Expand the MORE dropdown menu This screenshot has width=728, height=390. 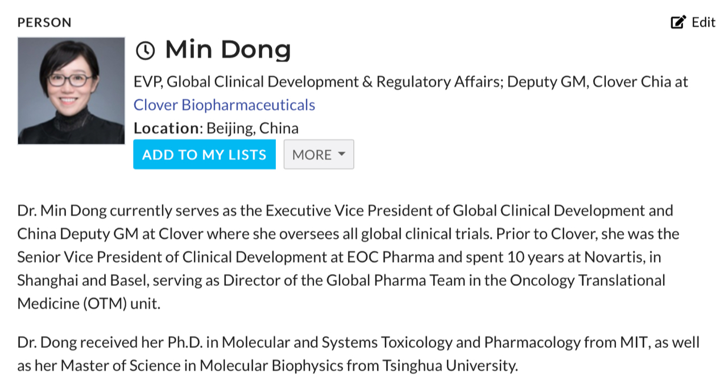pos(318,155)
